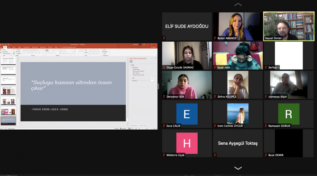Click Zehra KELEPÇE's muted microphone icon
The width and height of the screenshot is (317, 176).
(x=215, y=97)
